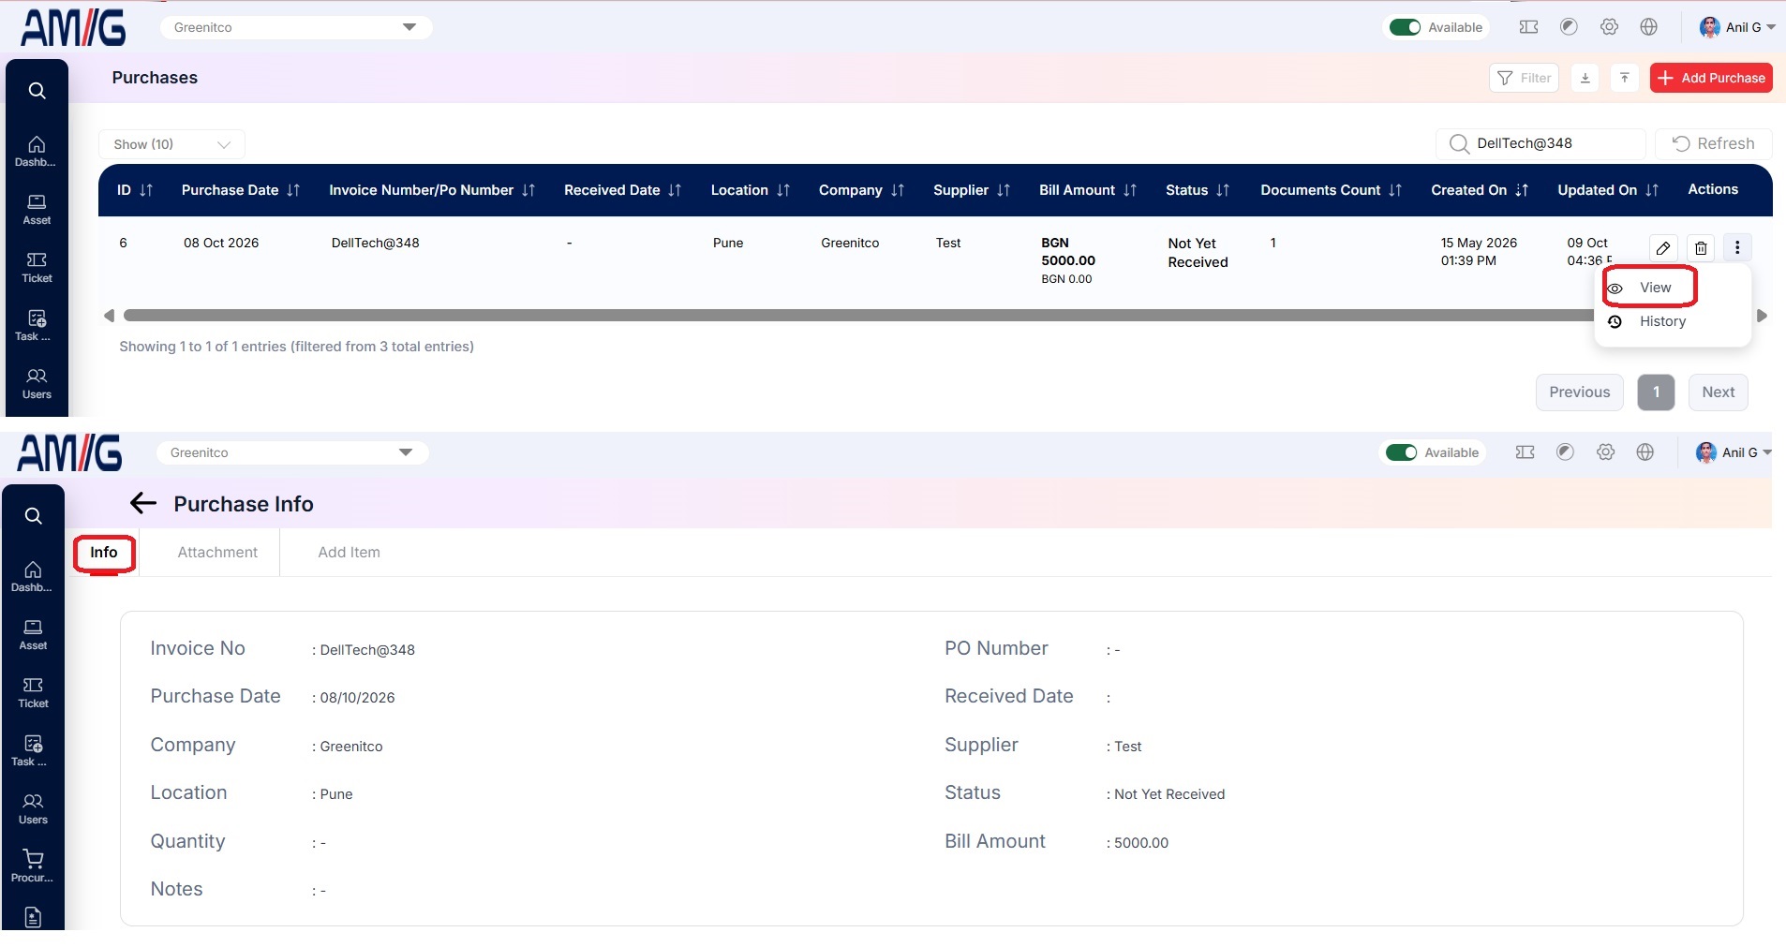Click the download icon next to Filter

point(1585,78)
